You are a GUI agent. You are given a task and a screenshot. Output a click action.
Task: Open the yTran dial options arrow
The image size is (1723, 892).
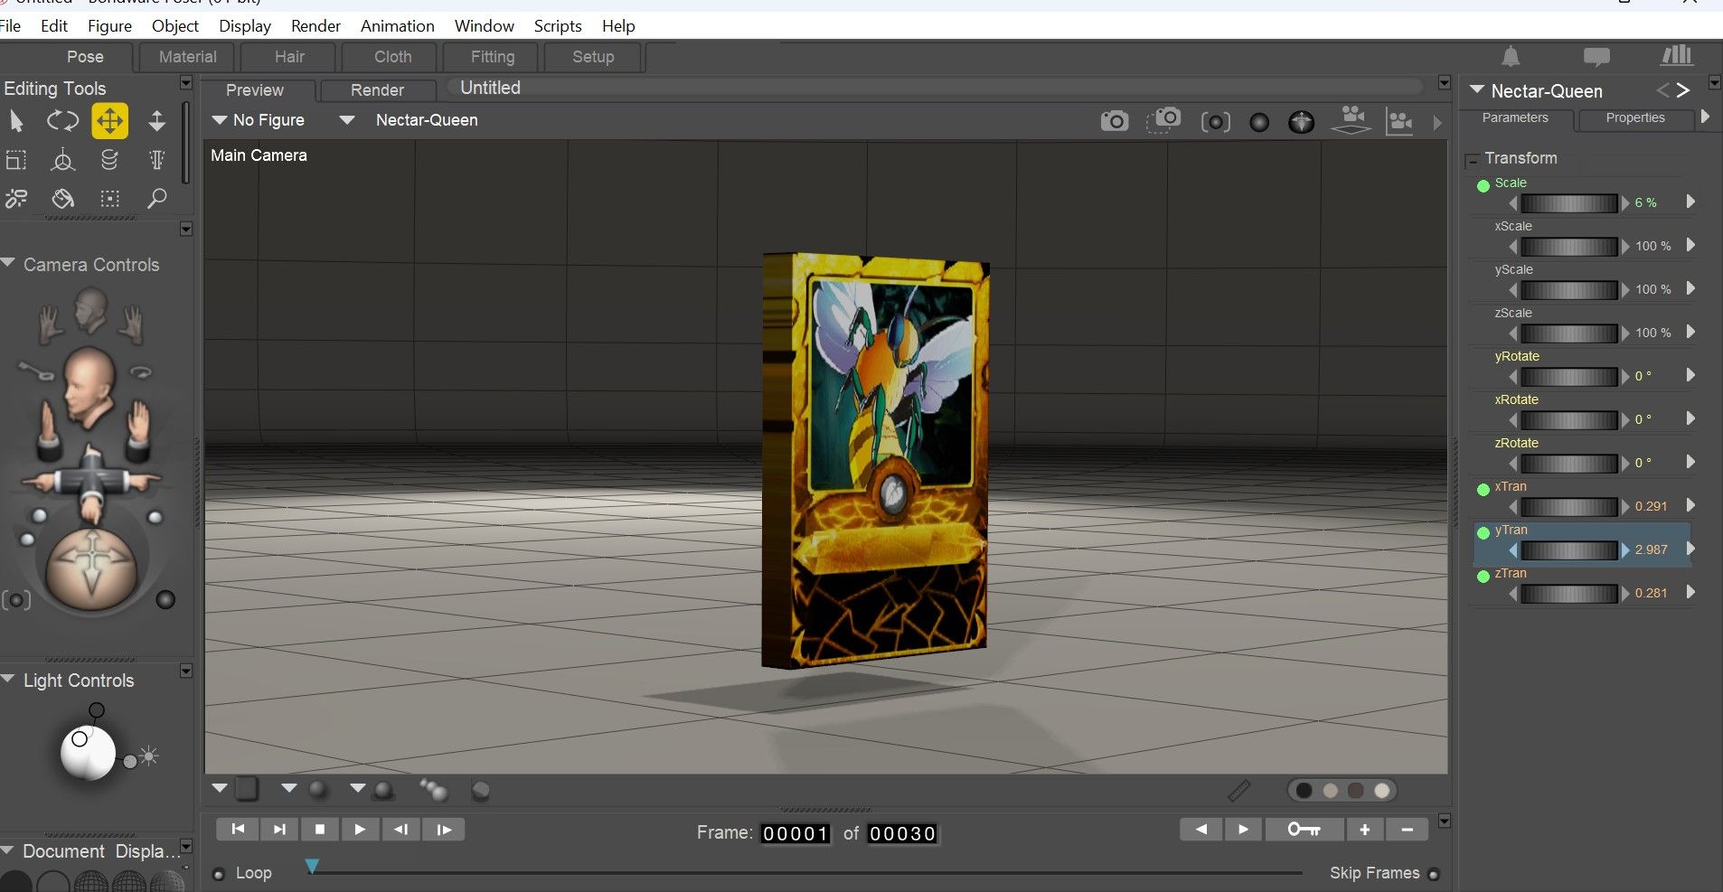click(1690, 549)
